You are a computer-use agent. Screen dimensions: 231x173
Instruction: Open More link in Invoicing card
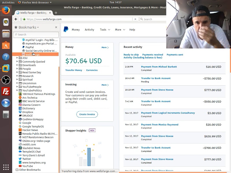(105, 85)
